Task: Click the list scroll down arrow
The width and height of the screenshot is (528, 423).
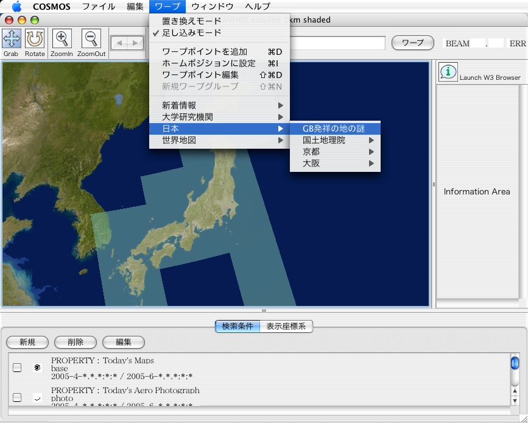Action: click(x=515, y=400)
